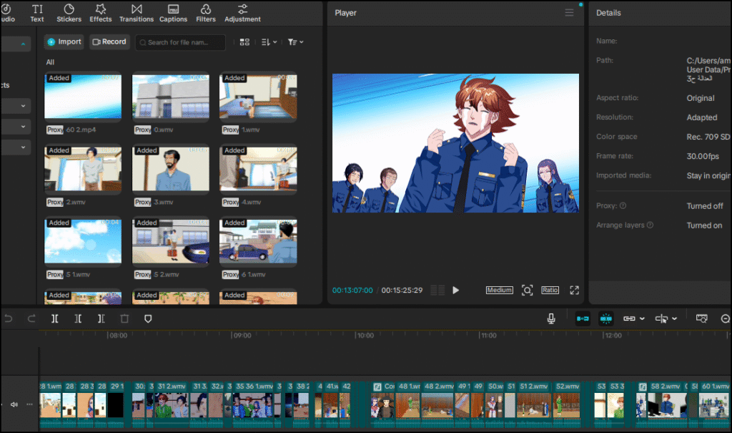Focus the file name search field

pyautogui.click(x=180, y=42)
